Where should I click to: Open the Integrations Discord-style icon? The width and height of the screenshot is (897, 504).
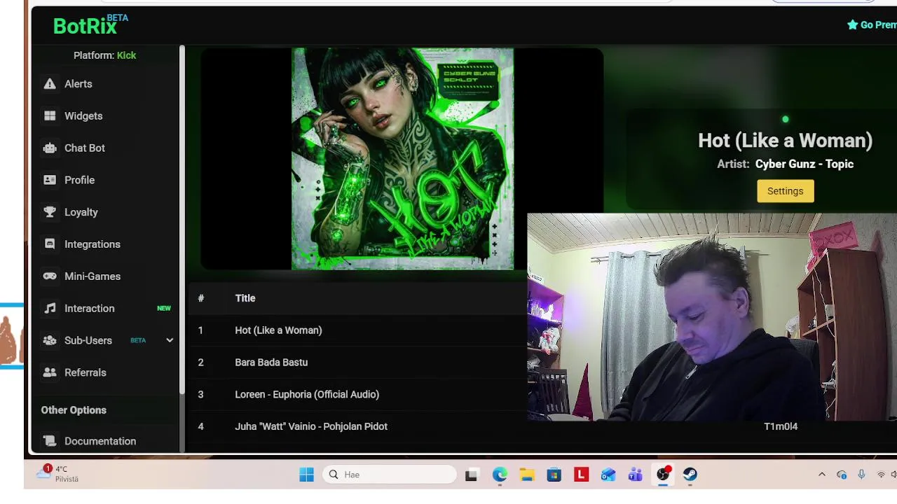(x=50, y=244)
